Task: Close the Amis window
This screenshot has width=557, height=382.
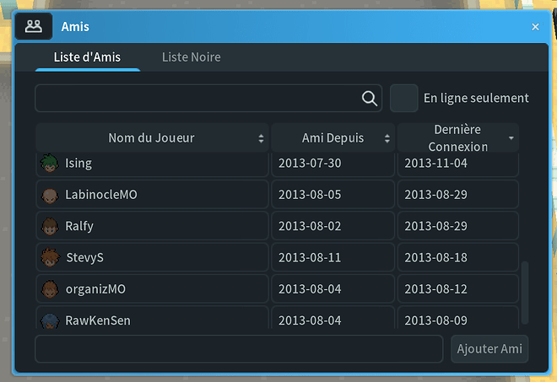Action: pos(535,27)
